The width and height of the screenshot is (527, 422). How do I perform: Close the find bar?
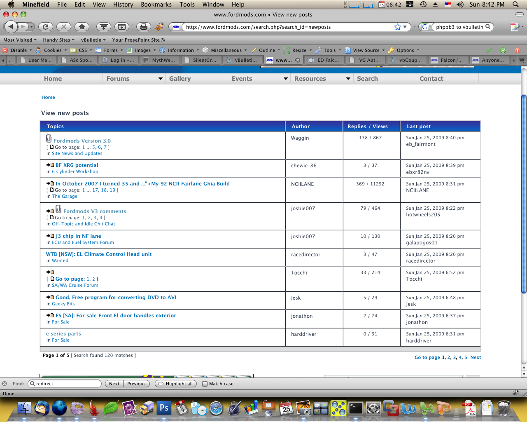5,384
